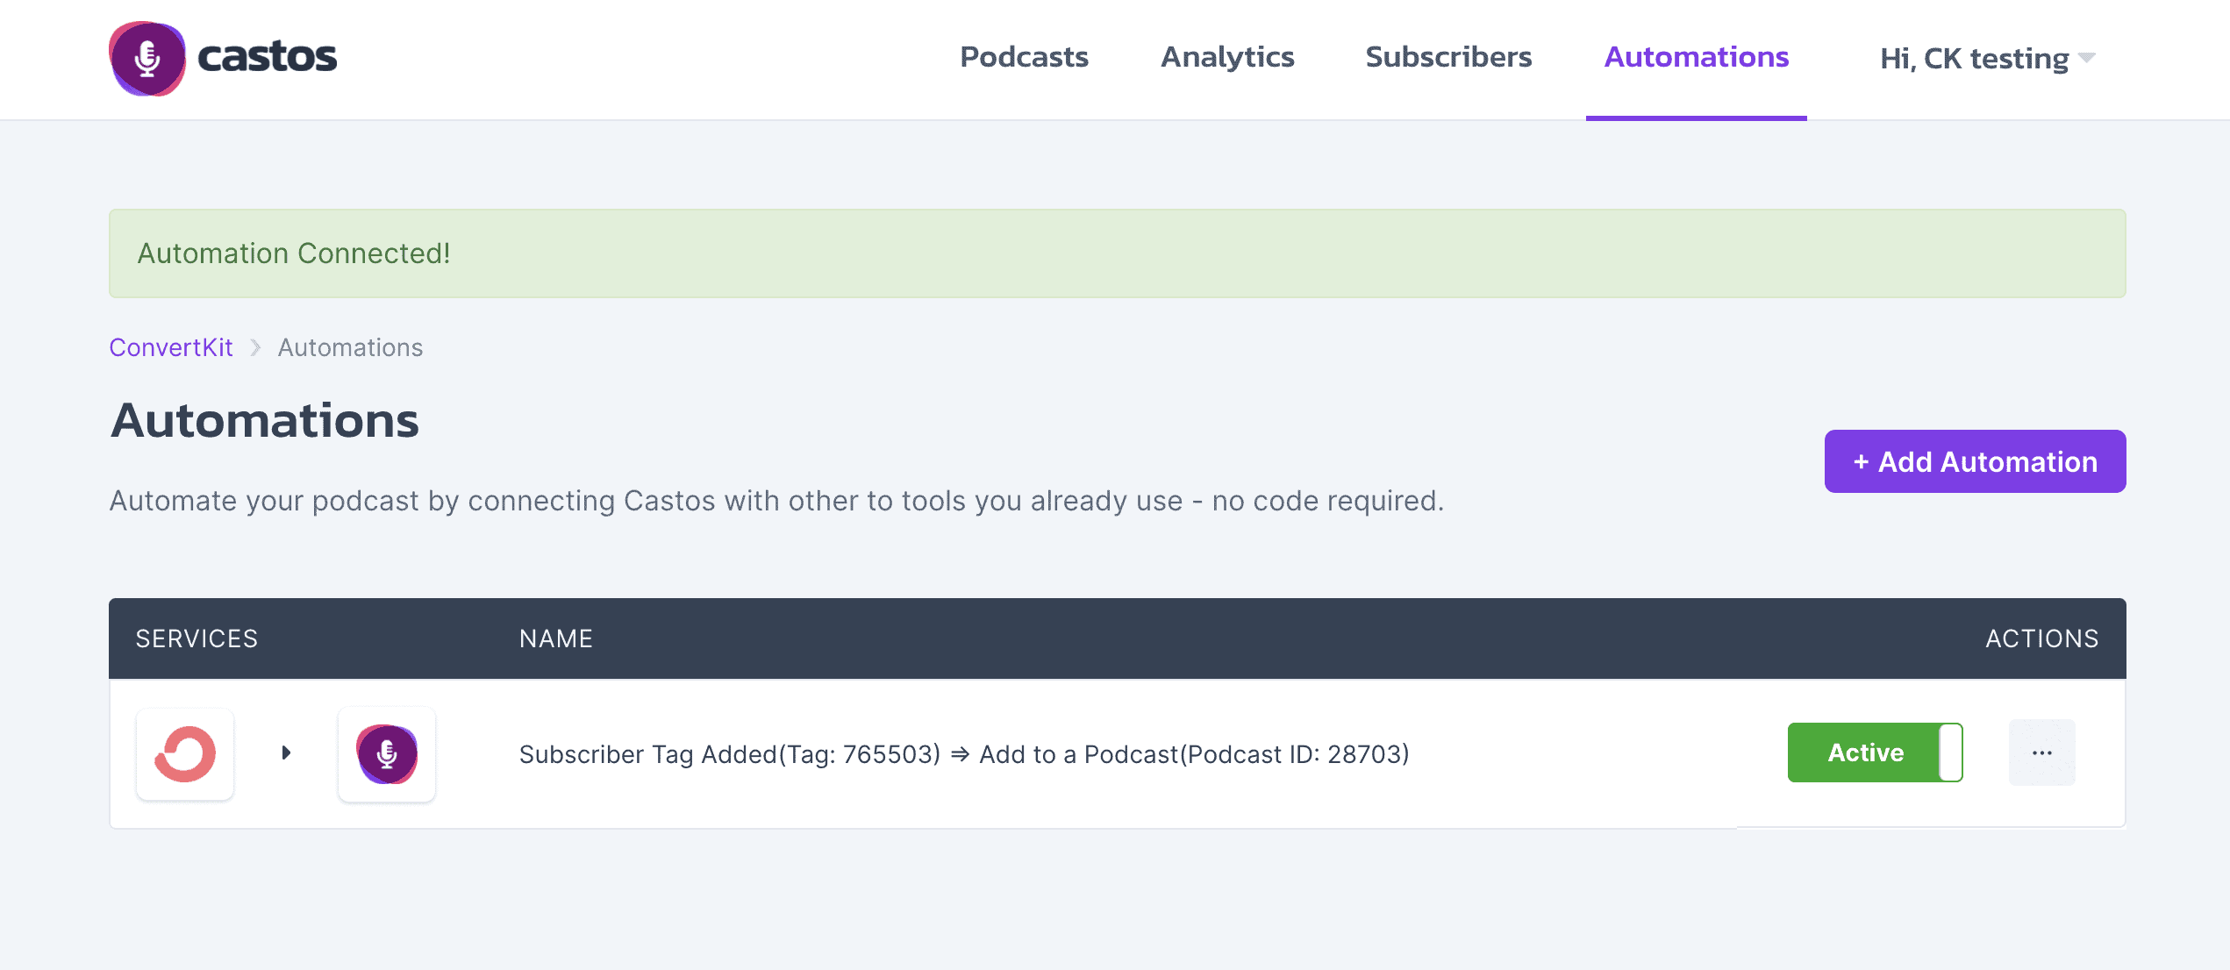Viewport: 2230px width, 970px height.
Task: Open the three-dot actions menu
Action: [2042, 752]
